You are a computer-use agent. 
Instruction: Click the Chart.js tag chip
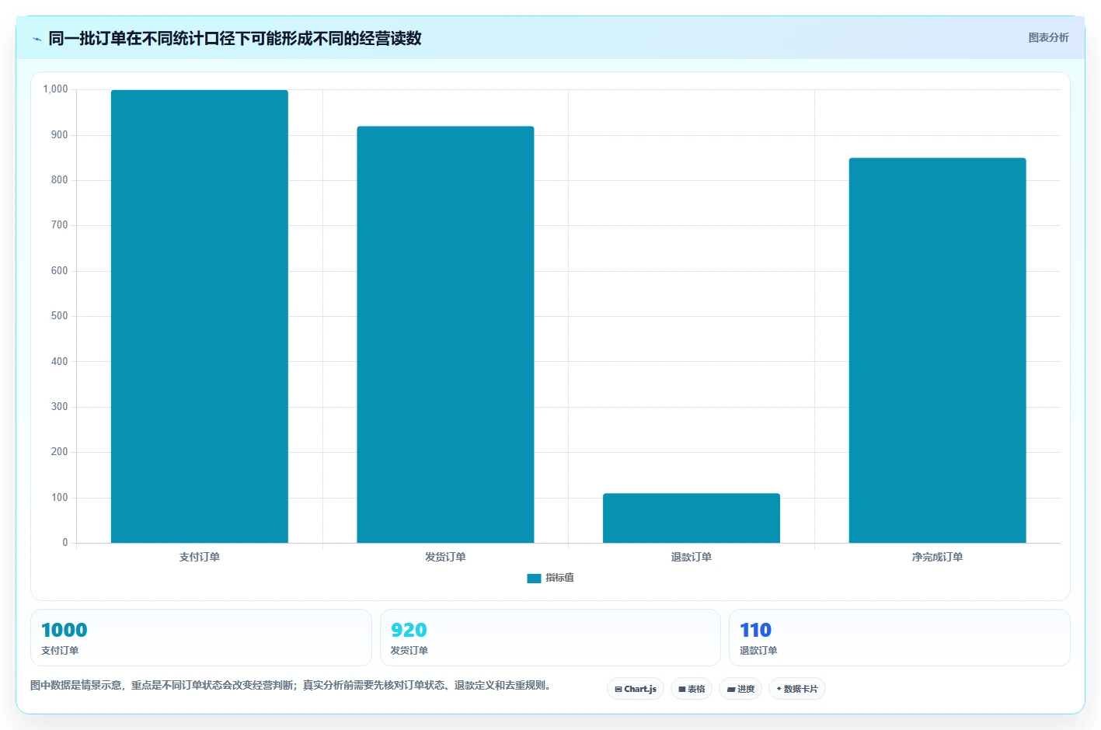(635, 689)
